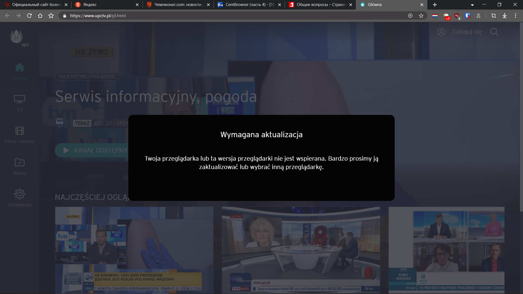The image size is (523, 294).
Task: Click NAJCHĘTNIEJ OGLĄDANE label
Action: (87, 76)
